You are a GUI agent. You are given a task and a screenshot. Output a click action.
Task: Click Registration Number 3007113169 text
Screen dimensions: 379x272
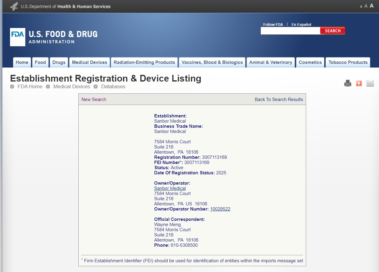(x=190, y=157)
